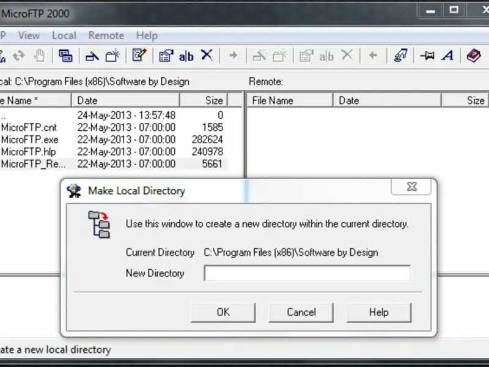
Task: Click the size value 5661
Action: [x=212, y=164]
